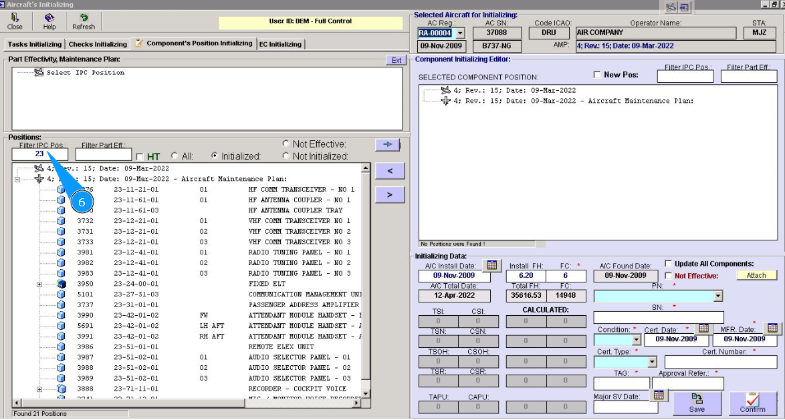Select the Not Initialized radio button
Viewport: 785px width, 420px height.
tap(286, 156)
